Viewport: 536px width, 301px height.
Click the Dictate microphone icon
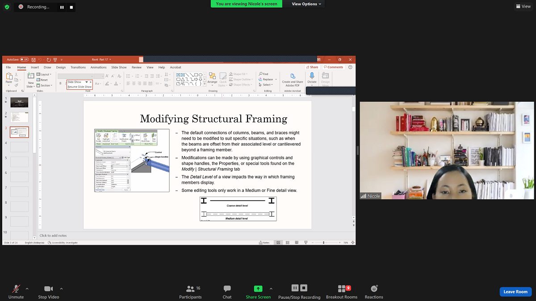(x=312, y=76)
